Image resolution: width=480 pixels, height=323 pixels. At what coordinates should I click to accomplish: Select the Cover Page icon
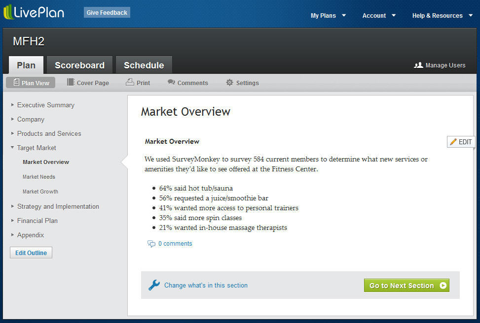[70, 82]
